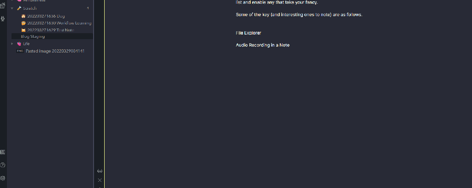Open the settings gear in left ribbon
This screenshot has width=472, height=188.
point(3,178)
